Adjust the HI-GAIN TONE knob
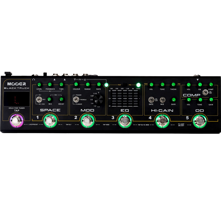This screenshot has width=221, height=221. pyautogui.click(x=162, y=85)
